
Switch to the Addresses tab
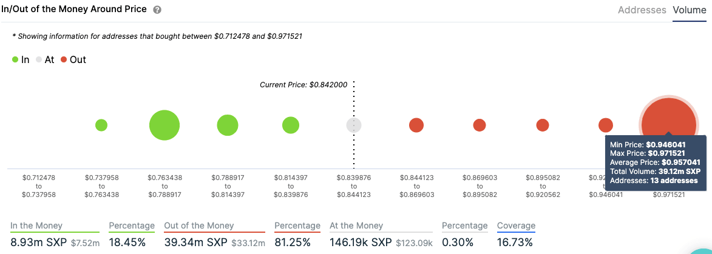click(x=642, y=10)
